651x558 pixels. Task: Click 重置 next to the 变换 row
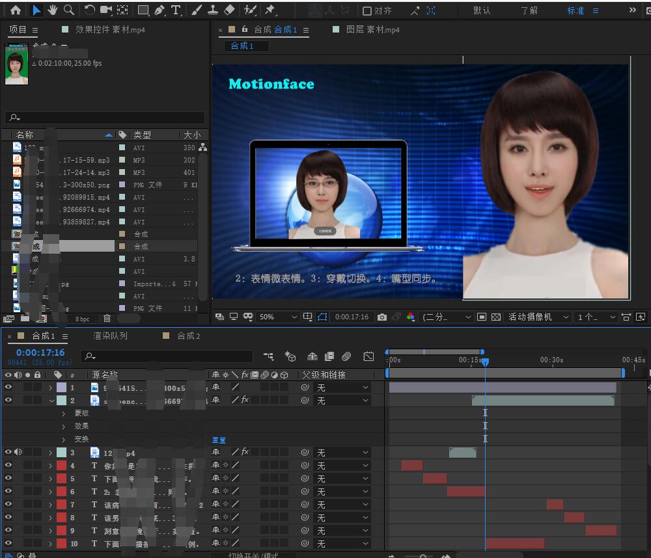(x=219, y=440)
